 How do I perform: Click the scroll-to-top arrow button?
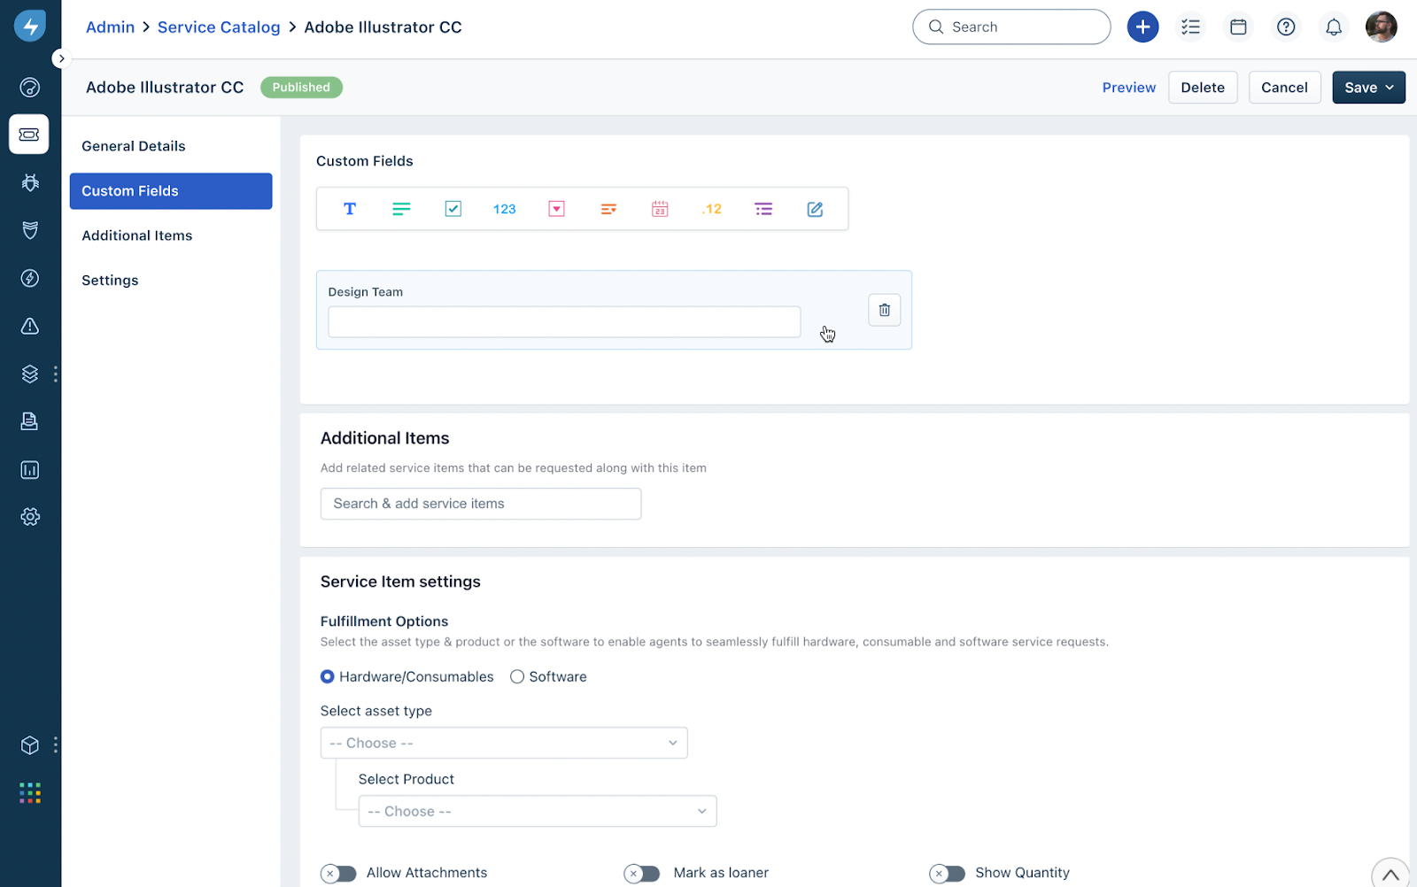pyautogui.click(x=1390, y=875)
